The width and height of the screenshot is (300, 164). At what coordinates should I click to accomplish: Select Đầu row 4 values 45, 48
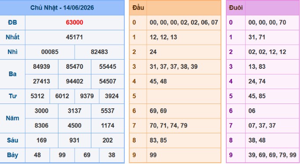158,81
